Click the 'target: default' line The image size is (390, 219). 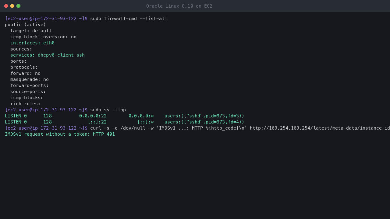[x=31, y=31]
